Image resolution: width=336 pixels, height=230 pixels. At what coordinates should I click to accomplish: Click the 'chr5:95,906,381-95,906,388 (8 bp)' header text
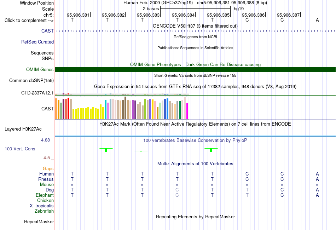pyautogui.click(x=232, y=3)
